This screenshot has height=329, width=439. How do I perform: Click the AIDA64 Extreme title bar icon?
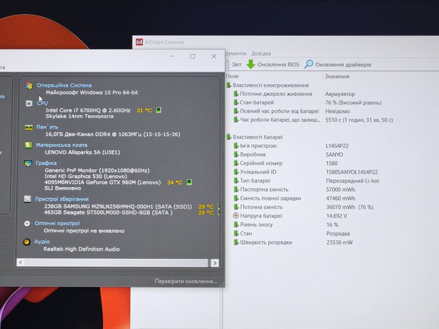point(139,42)
